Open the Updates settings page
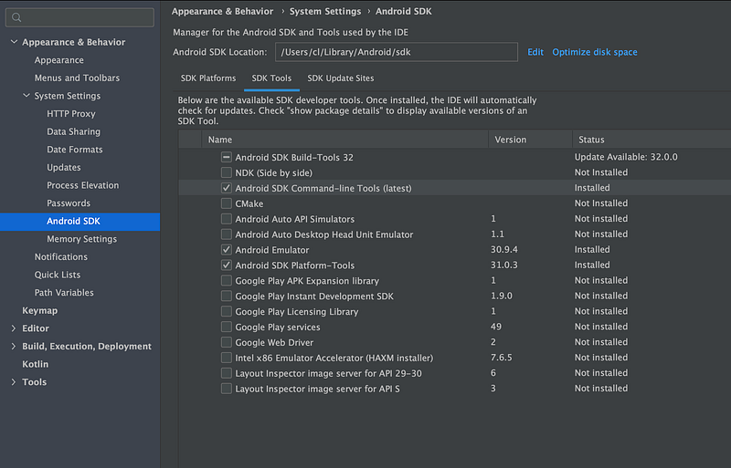Screen dimensions: 731x468 64,167
